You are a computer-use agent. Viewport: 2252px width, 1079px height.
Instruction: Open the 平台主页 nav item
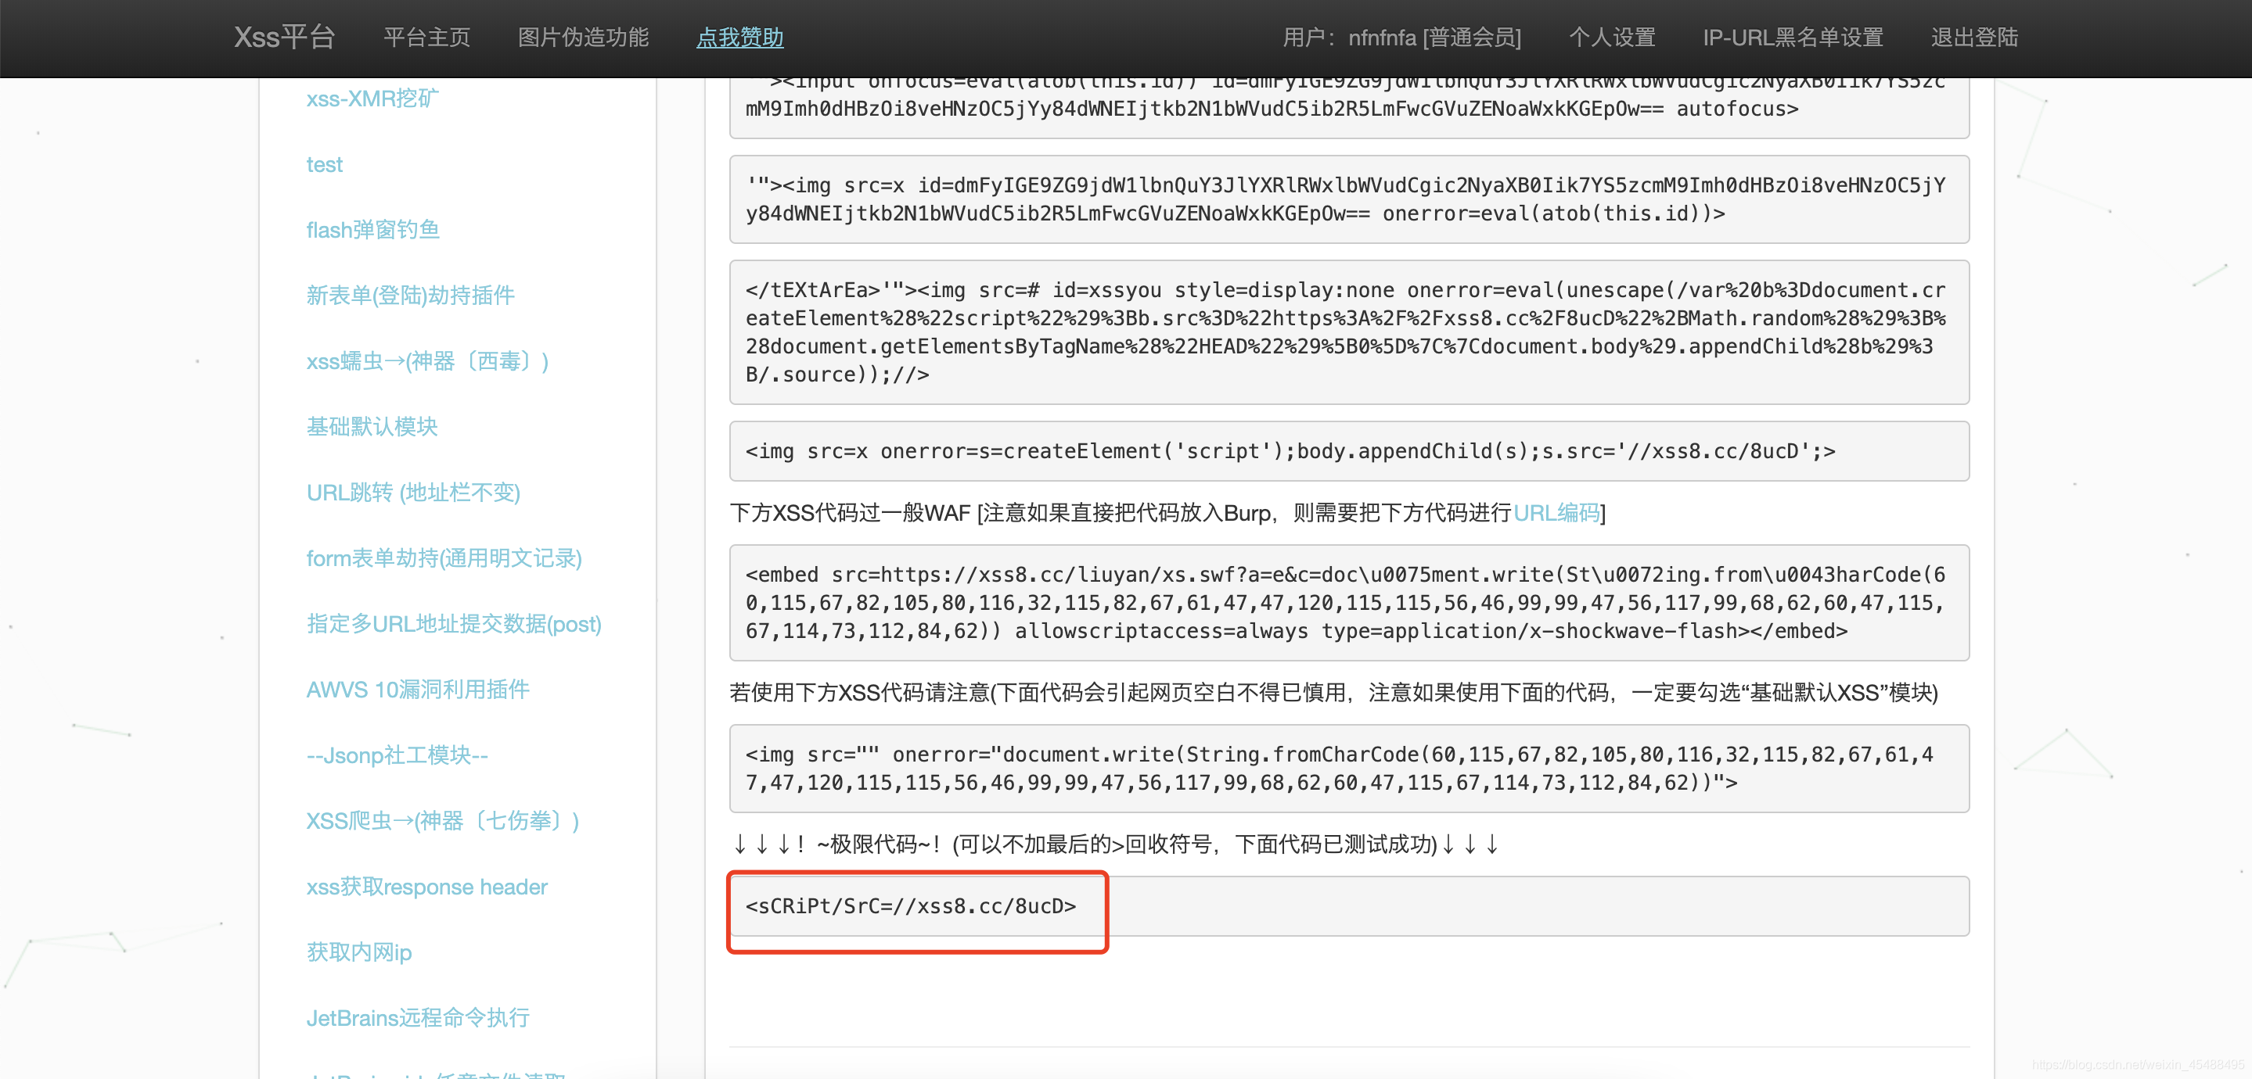coord(426,38)
